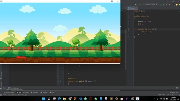
Task: Open the Build tool window
Action: 52,92
